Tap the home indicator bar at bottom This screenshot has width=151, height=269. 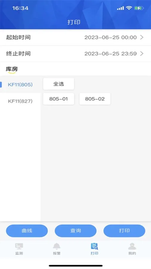click(x=76, y=266)
